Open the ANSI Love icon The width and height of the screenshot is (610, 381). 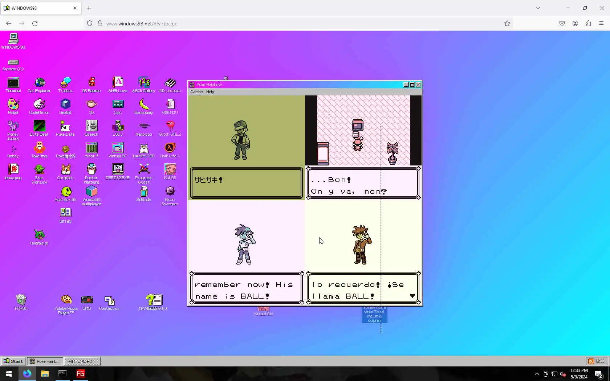tap(118, 85)
